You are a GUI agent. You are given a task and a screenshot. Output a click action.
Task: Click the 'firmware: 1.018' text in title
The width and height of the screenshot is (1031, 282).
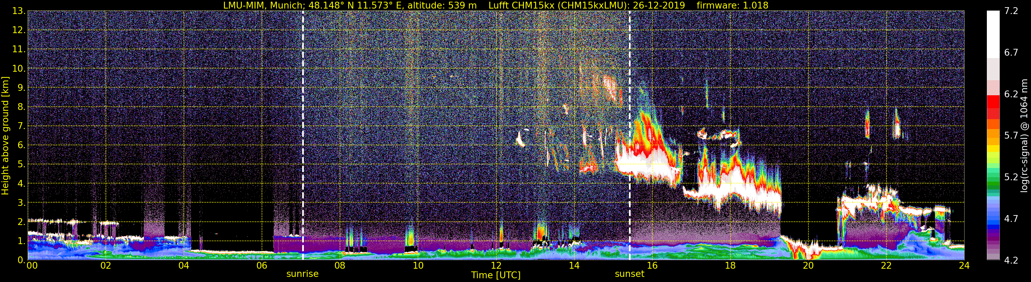point(732,5)
